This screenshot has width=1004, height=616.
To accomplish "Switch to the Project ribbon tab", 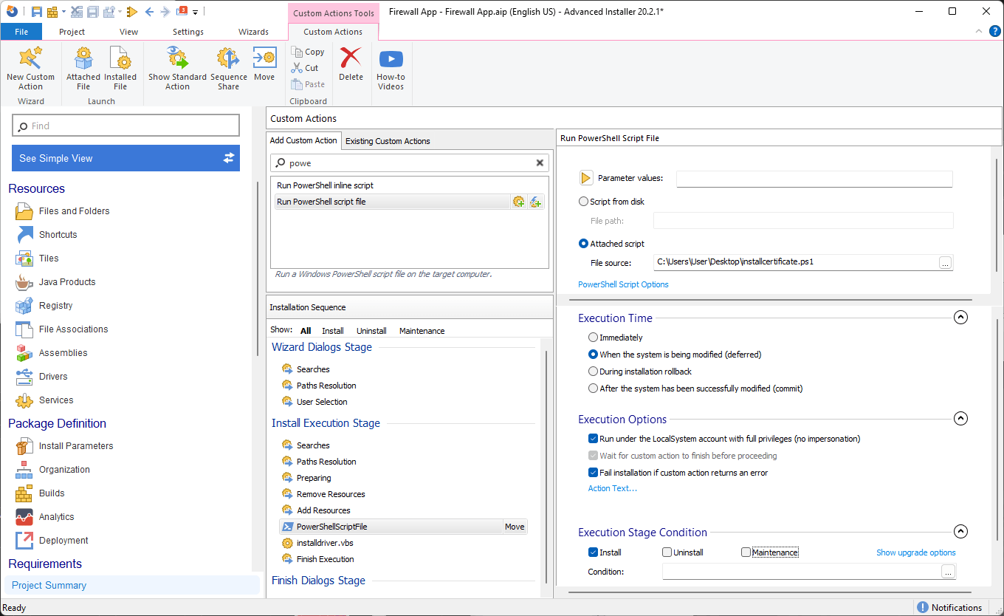I will pos(72,32).
